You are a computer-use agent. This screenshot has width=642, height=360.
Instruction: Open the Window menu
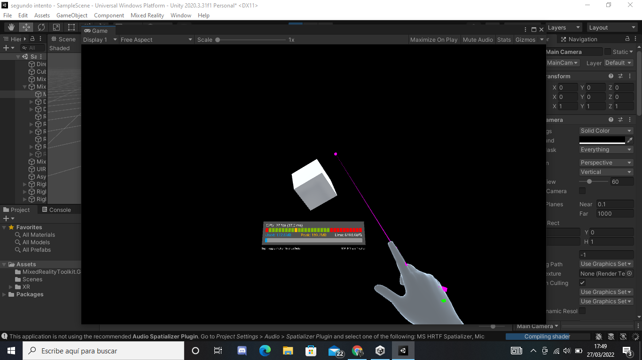tap(181, 15)
